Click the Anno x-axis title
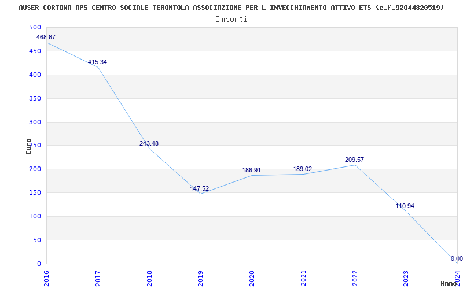This screenshot has width=463, height=289. pos(449,283)
